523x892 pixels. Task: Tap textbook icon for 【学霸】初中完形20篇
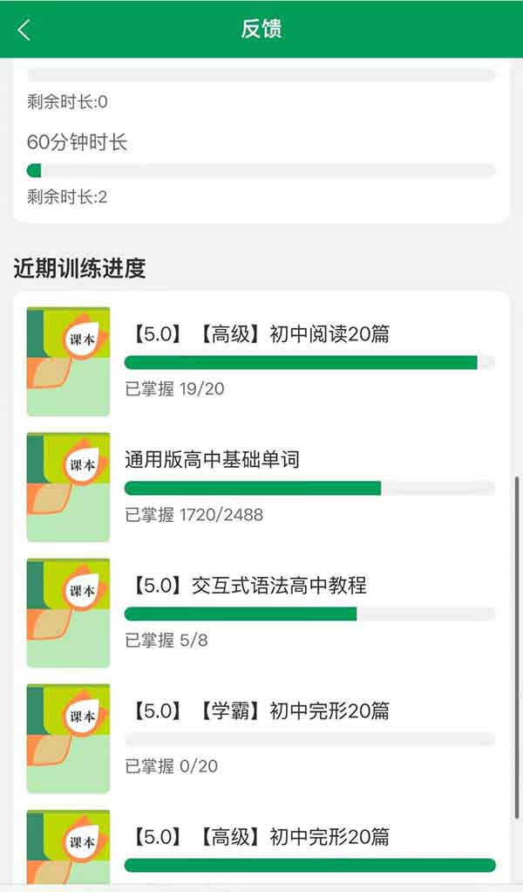coord(68,738)
